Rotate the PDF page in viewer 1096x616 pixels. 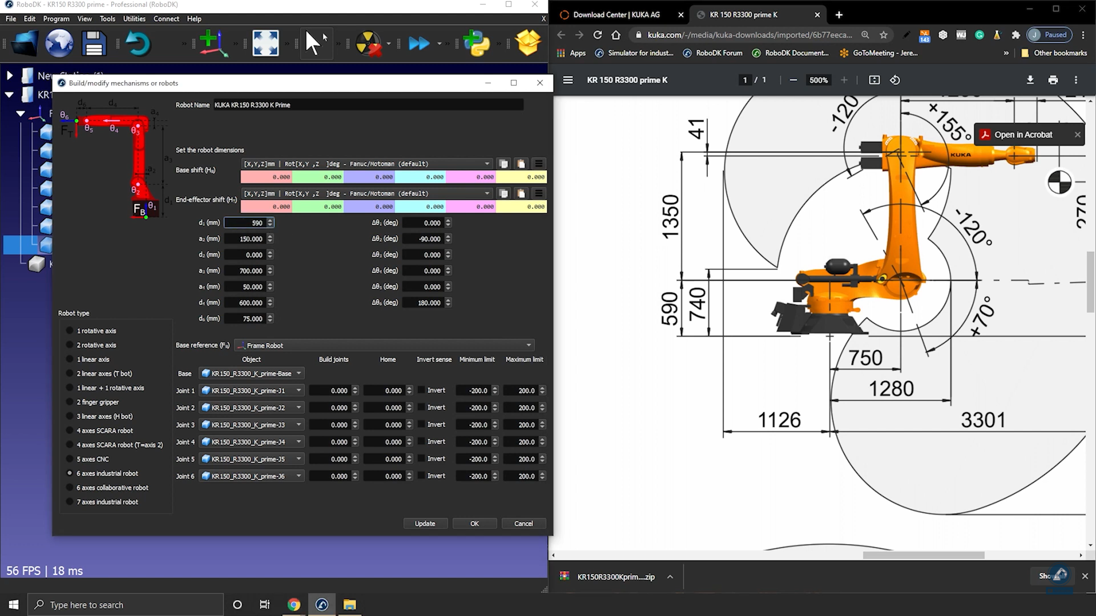[895, 80]
